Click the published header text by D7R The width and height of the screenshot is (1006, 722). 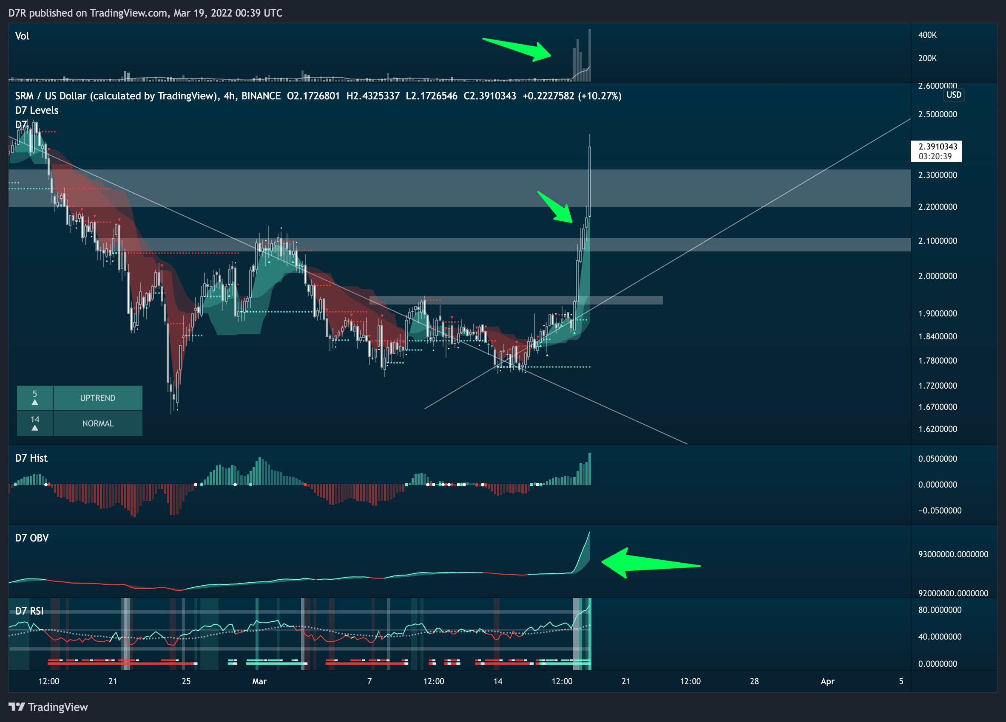(145, 13)
